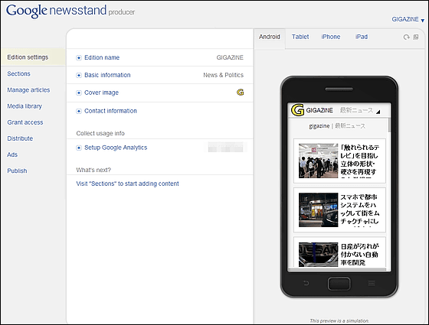This screenshot has width=429, height=325.
Task: Expand the Cover image row
Action: pos(79,93)
